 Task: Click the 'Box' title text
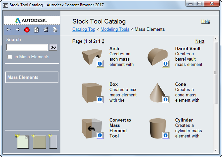pyautogui.click(x=113, y=84)
